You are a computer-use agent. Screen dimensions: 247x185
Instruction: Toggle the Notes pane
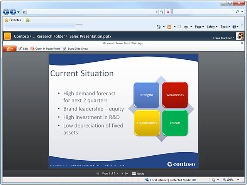[138, 174]
